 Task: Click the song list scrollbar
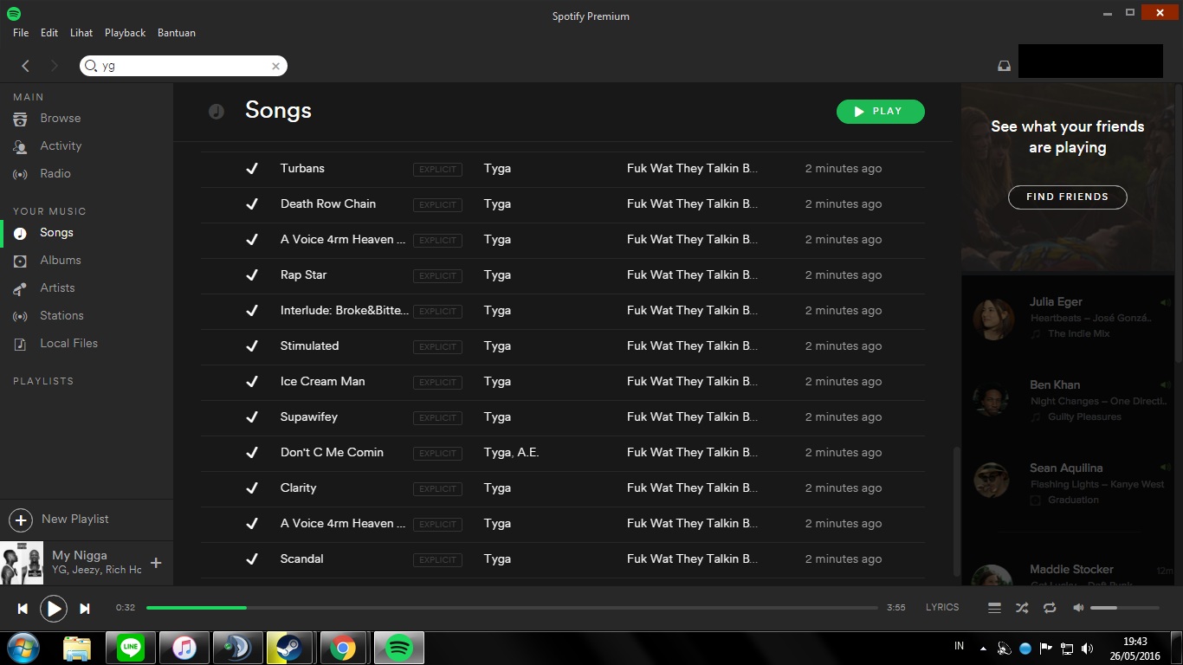[956, 511]
